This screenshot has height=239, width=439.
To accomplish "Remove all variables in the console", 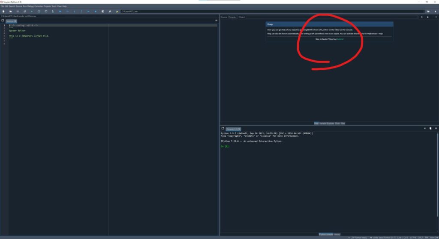I will point(430,128).
